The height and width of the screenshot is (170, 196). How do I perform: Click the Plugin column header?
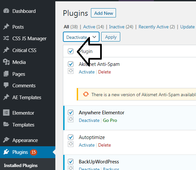click(x=86, y=51)
